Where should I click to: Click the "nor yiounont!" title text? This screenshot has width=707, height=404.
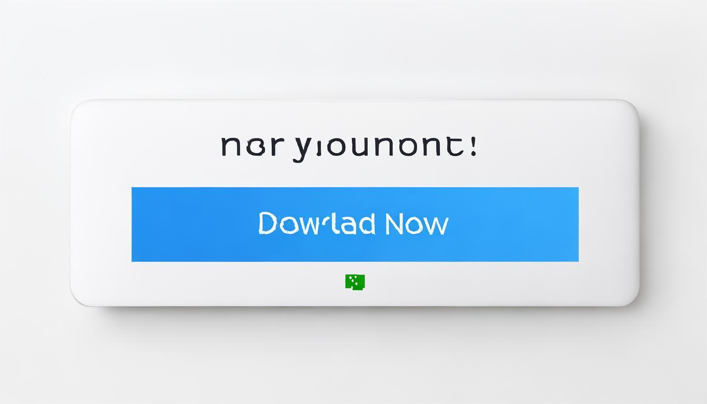(349, 147)
